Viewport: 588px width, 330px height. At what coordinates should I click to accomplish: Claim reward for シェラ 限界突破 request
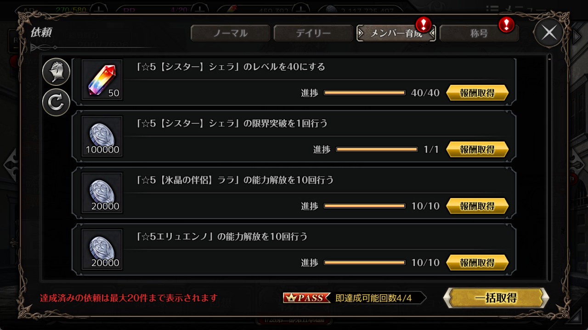click(x=477, y=149)
